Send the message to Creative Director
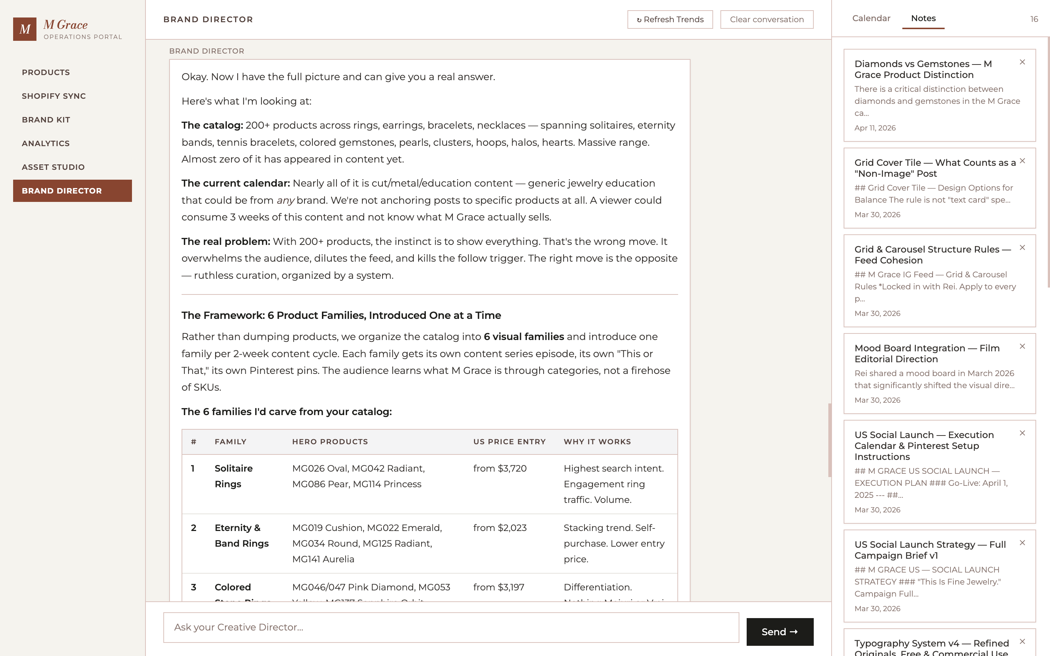1050x656 pixels. 780,632
